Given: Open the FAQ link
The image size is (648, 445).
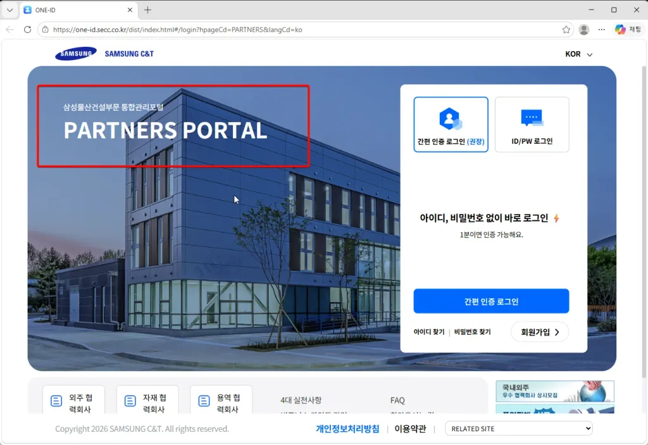Looking at the screenshot, I should pyautogui.click(x=397, y=400).
